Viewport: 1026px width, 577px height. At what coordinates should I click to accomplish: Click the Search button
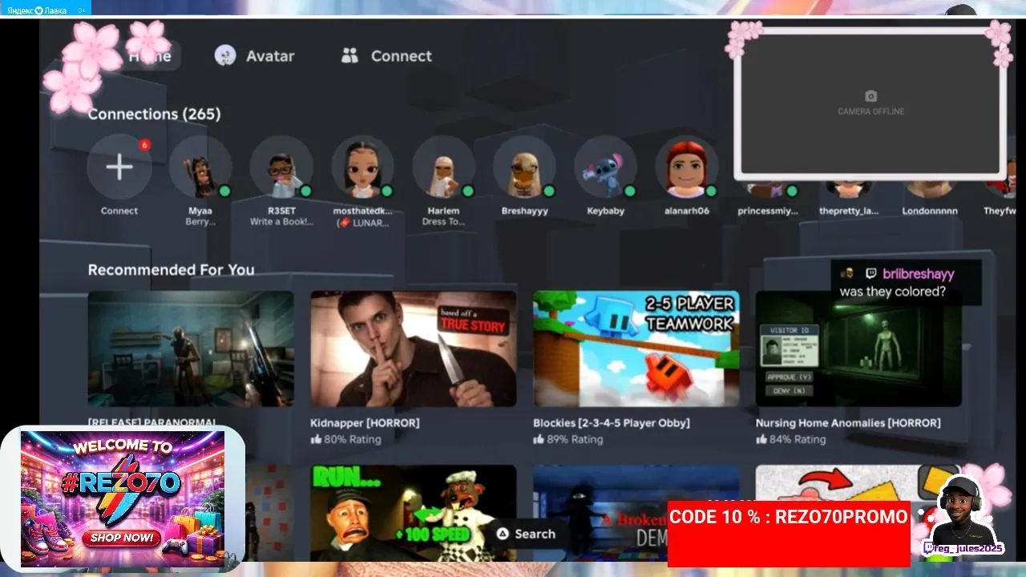click(x=526, y=534)
